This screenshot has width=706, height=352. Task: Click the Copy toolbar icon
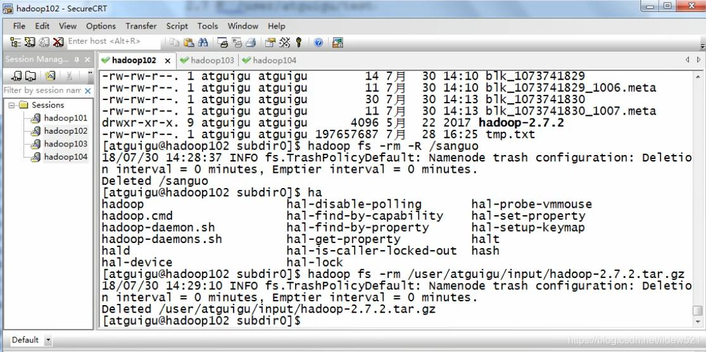pos(174,42)
